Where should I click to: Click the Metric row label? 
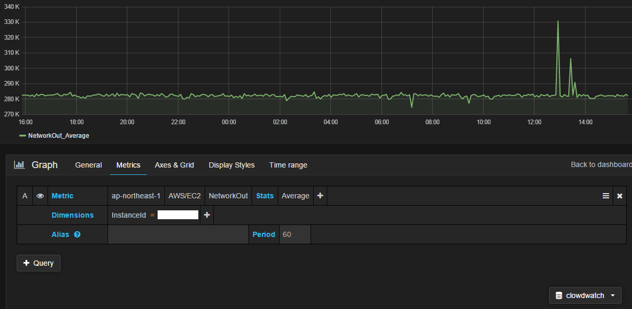click(63, 196)
